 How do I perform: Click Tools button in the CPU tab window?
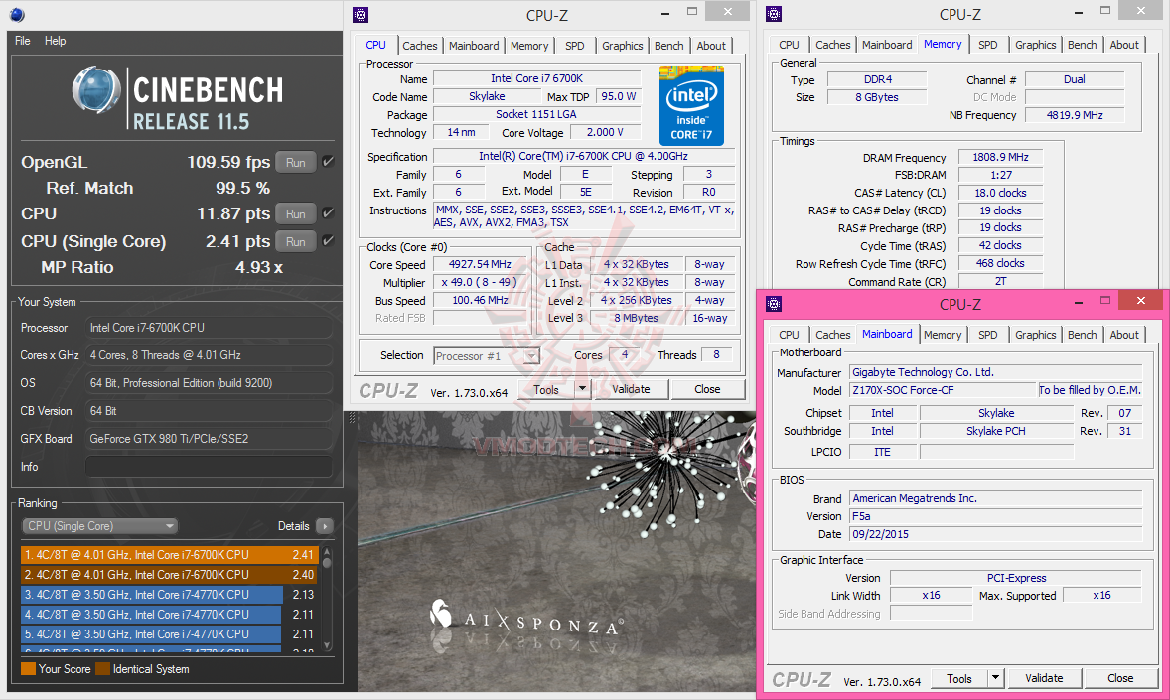click(x=546, y=389)
